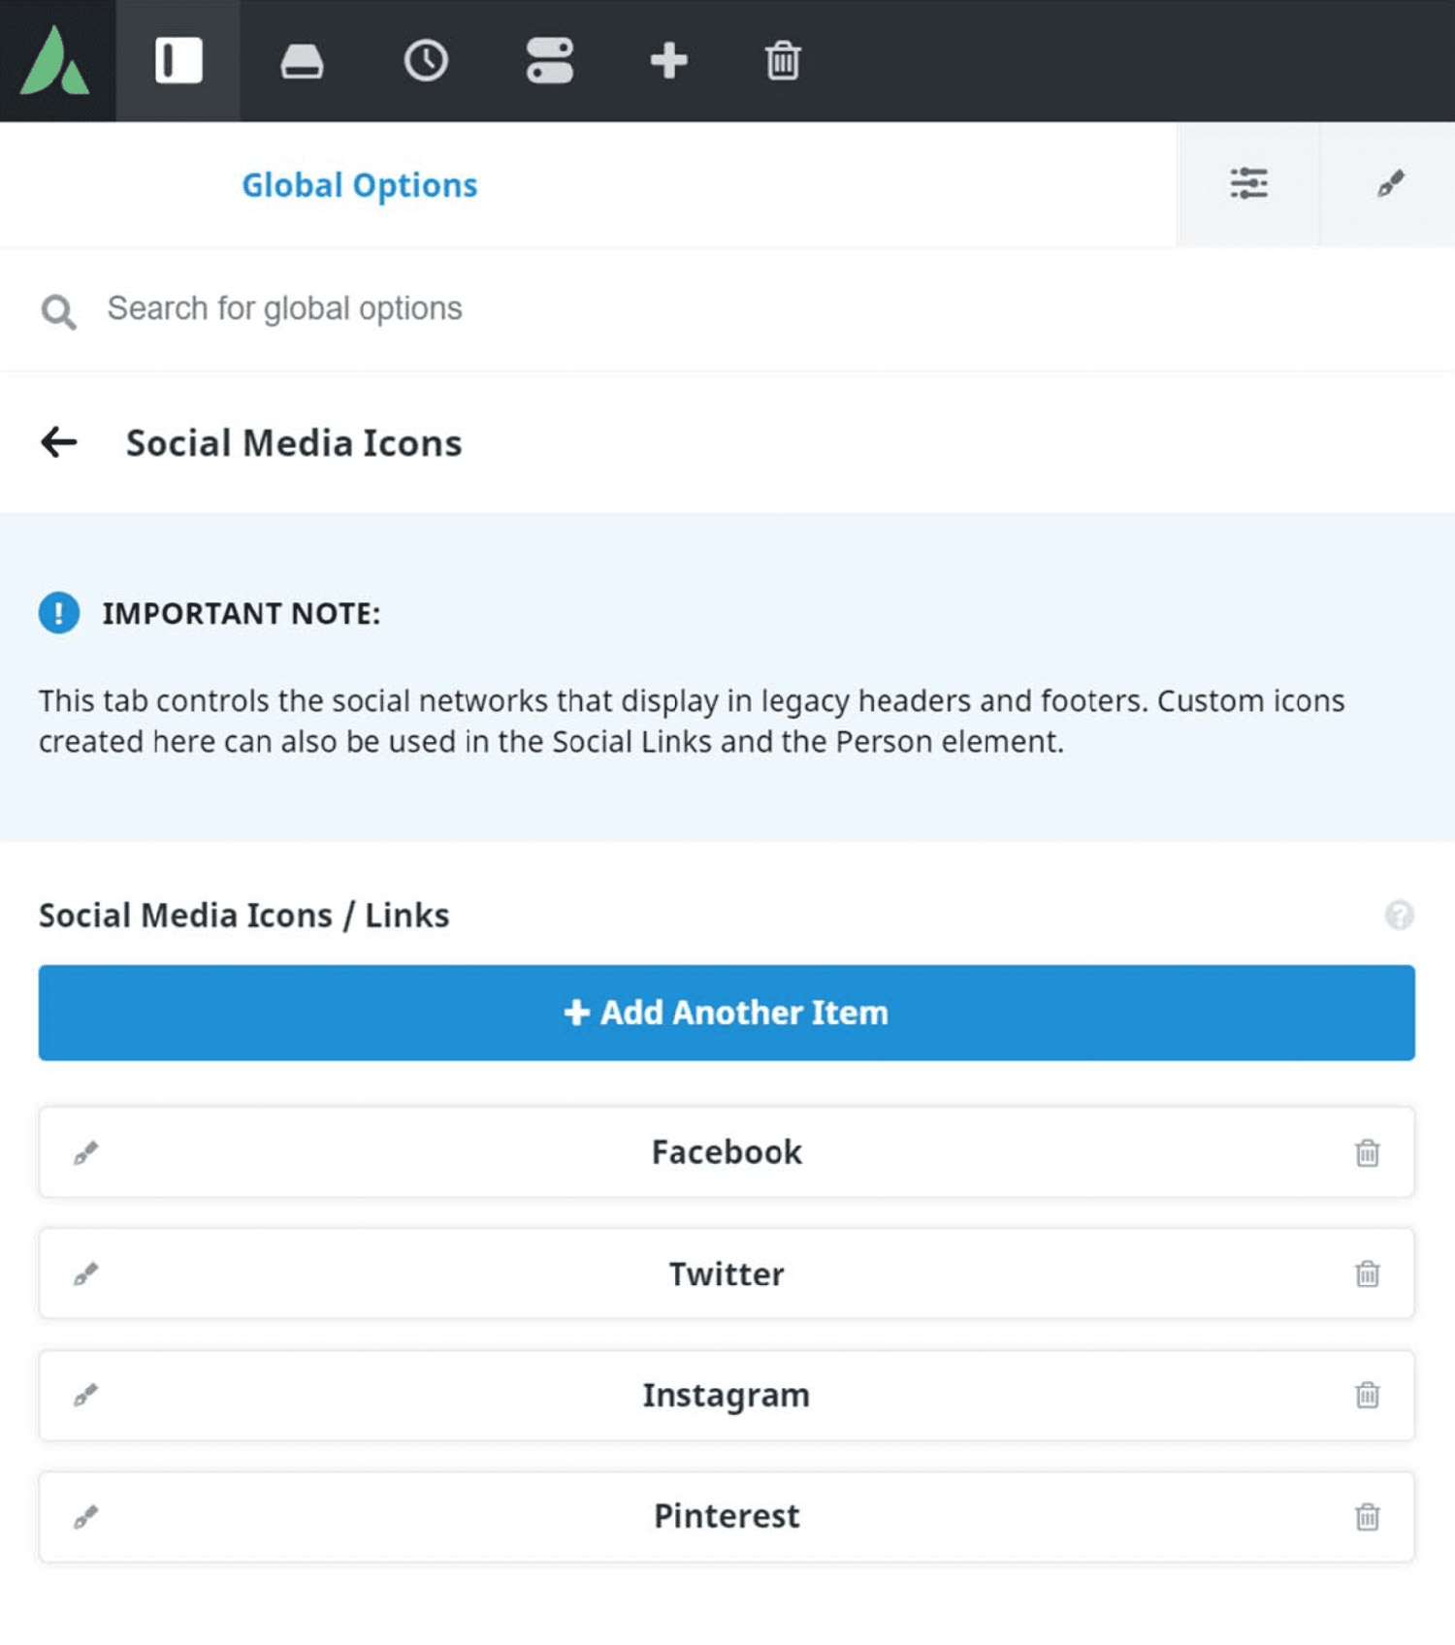Edit the Instagram item

pos(86,1395)
